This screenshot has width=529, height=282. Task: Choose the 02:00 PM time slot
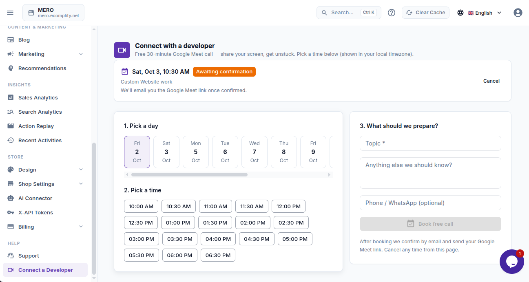(253, 223)
